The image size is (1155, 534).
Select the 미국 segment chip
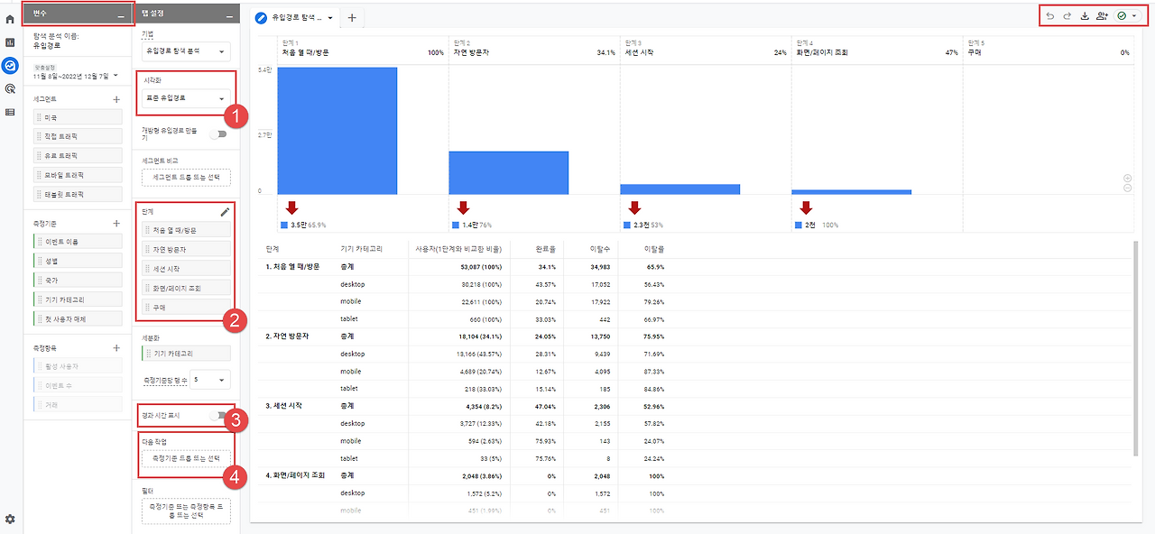point(77,116)
